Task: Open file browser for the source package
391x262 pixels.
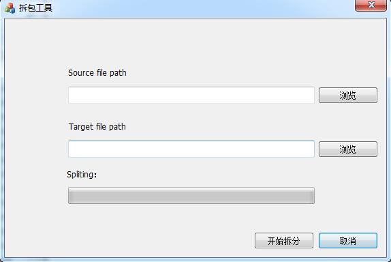Action: 348,95
